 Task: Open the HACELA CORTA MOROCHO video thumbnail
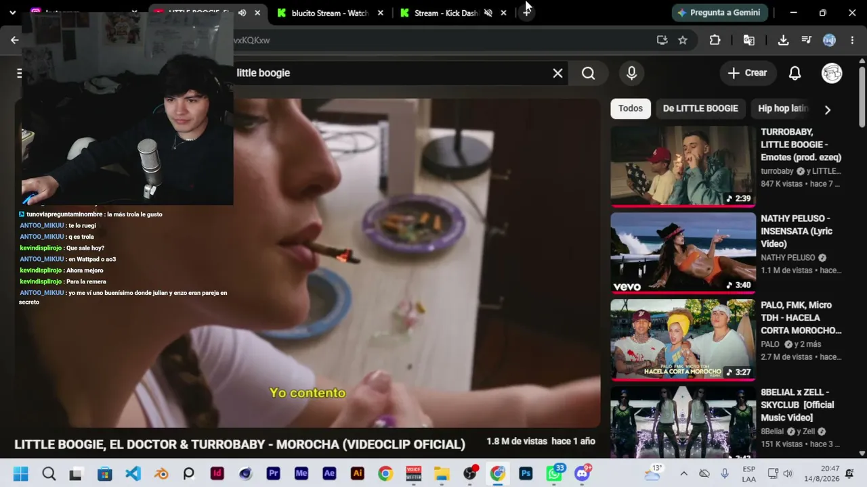pos(683,340)
